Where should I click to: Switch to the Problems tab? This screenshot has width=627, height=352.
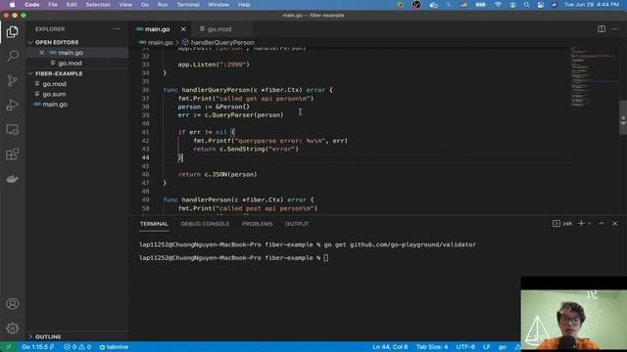[x=257, y=224]
